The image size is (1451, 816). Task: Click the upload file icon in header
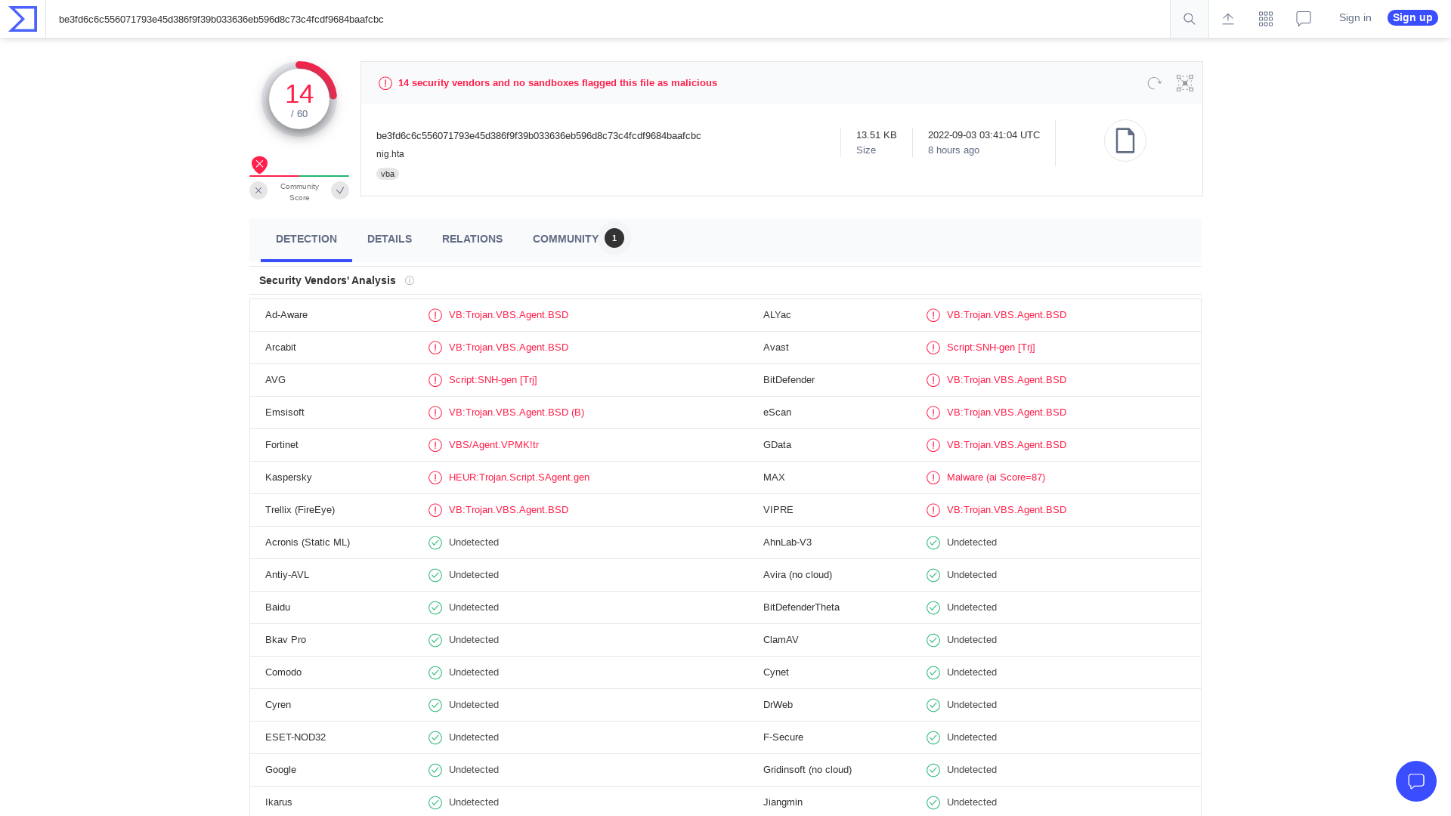pos(1227,18)
